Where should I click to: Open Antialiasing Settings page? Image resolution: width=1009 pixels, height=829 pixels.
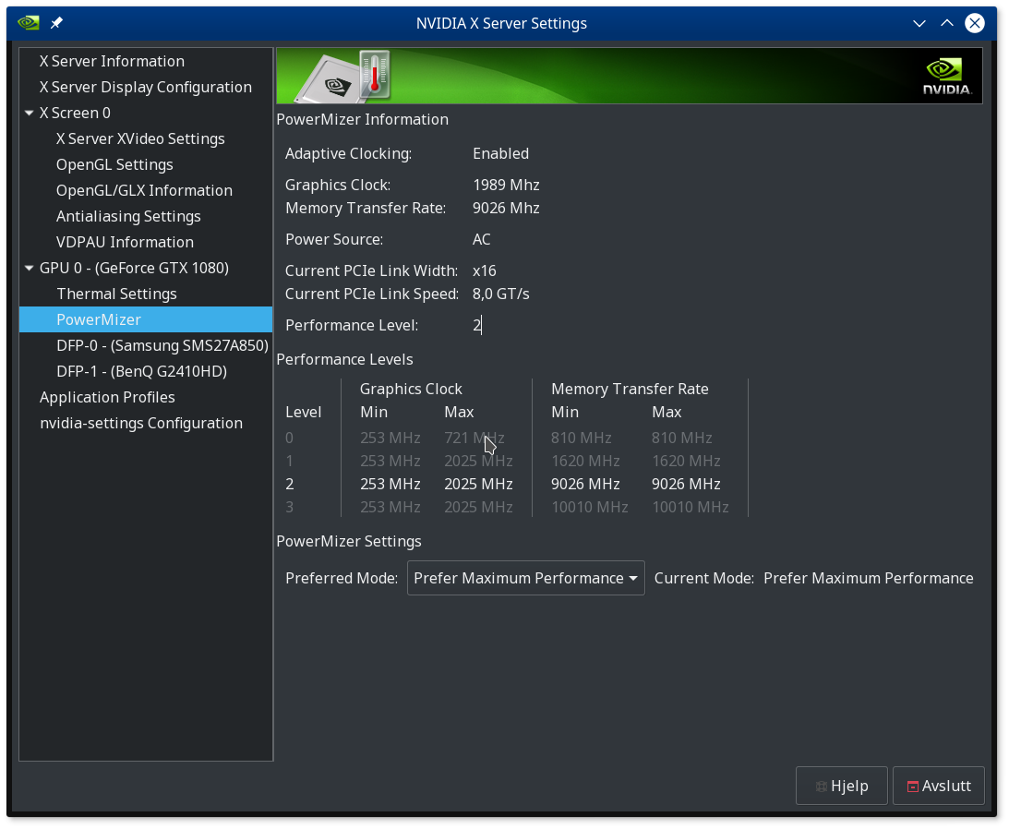(128, 216)
